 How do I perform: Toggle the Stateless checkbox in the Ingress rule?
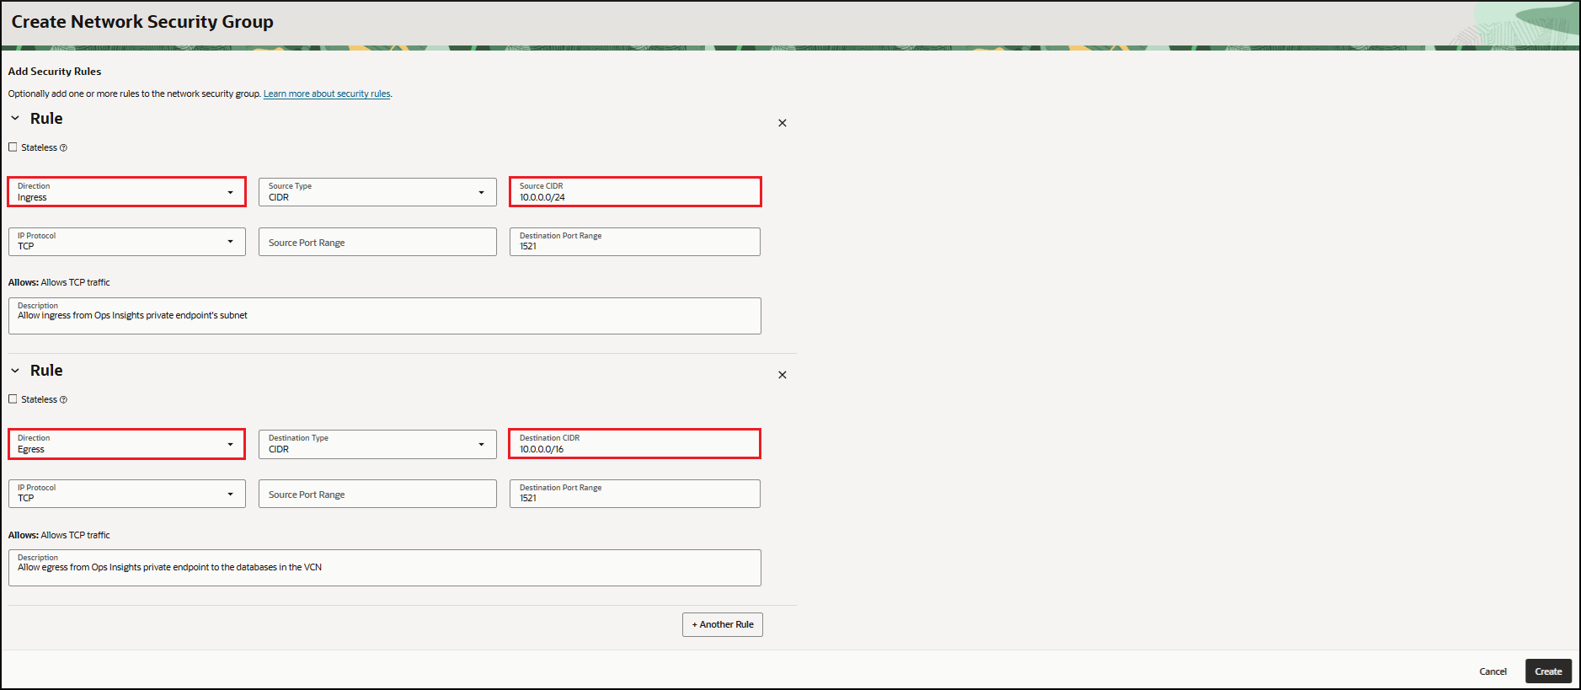(x=13, y=147)
